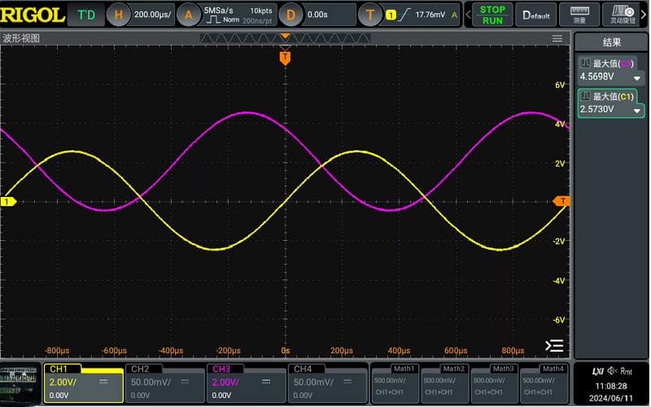651x407 pixels.
Task: Click the CH3 DC coupling icon
Action: click(x=266, y=382)
